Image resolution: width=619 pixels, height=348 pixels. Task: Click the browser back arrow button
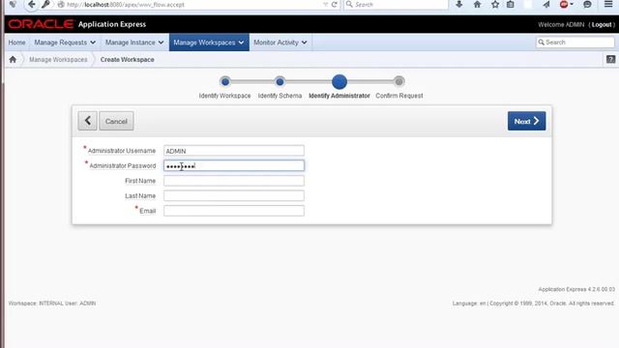[31, 4]
